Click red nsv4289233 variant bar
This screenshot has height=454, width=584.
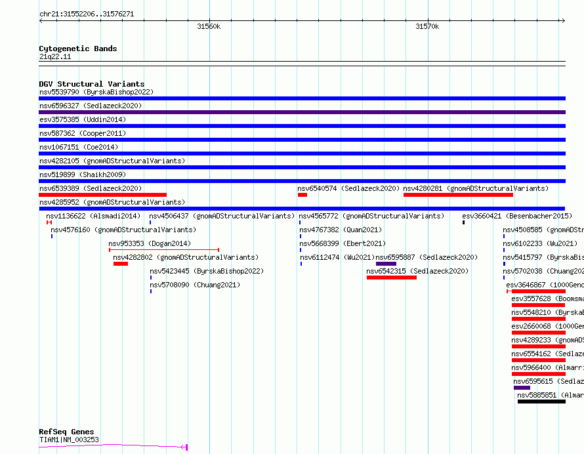539,346
